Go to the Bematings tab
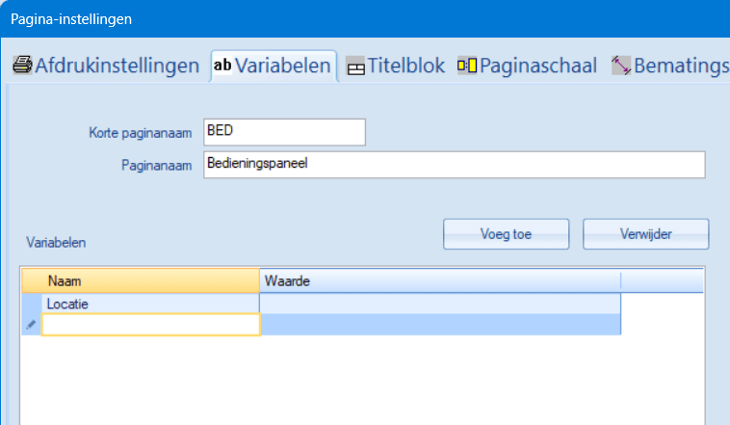This screenshot has width=730, height=425. [669, 66]
